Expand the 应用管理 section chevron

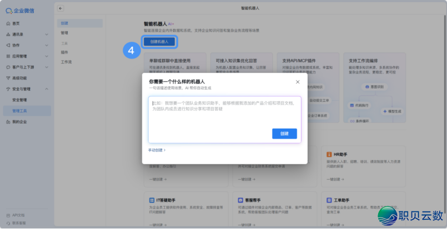point(46,56)
